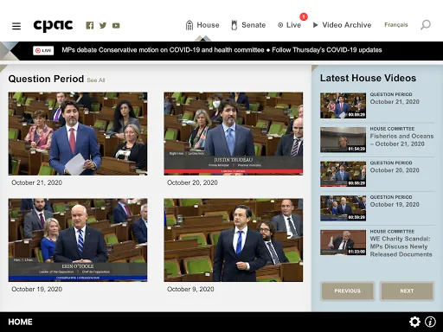This screenshot has height=332, width=443.
Task: Switch language to Français
Action: 396,25
